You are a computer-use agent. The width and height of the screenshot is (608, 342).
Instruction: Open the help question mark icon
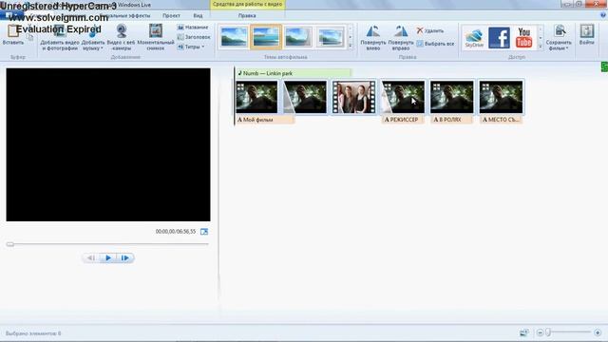603,15
